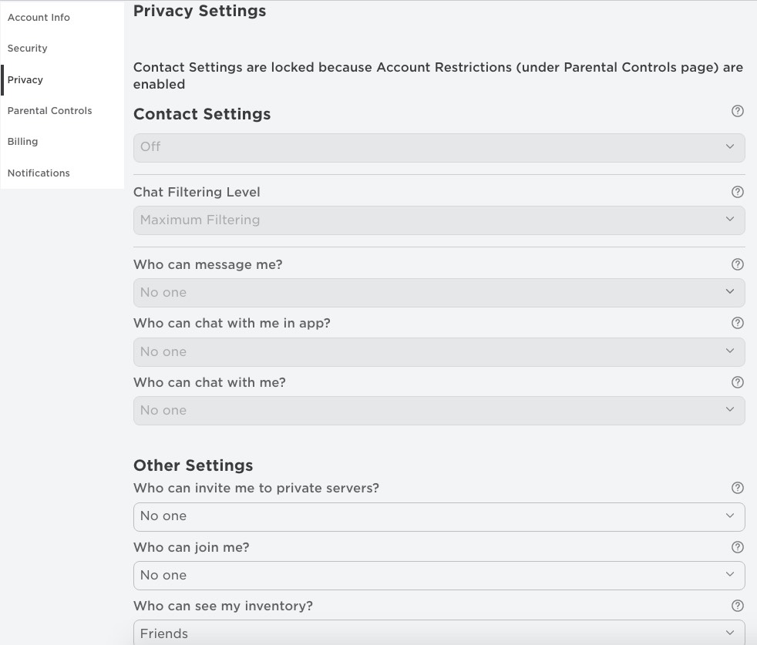Open help for 'Who can message me?'
Screen dimensions: 757x645
click(738, 264)
